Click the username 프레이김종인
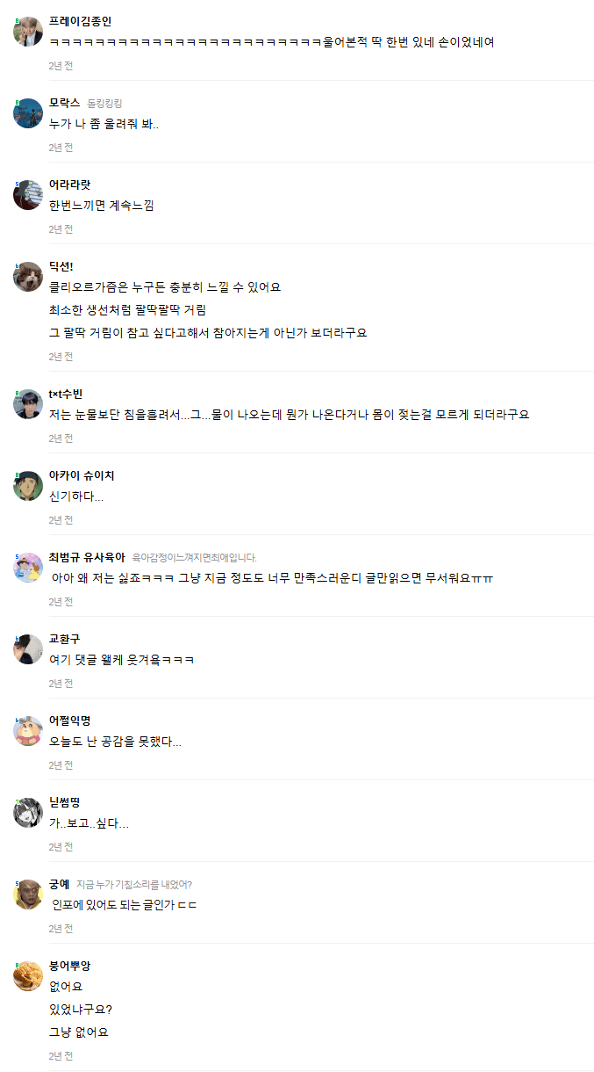 80,21
